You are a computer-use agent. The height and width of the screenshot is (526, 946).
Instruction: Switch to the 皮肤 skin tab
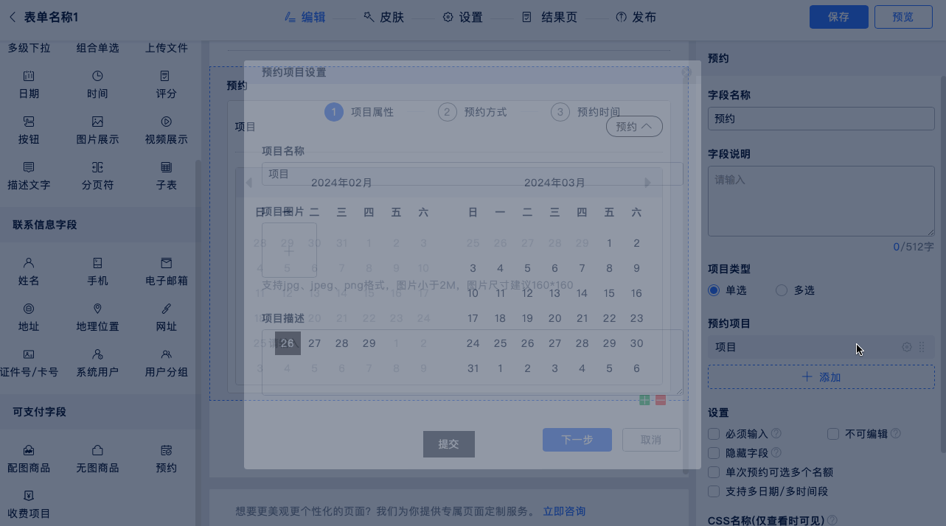click(x=383, y=17)
